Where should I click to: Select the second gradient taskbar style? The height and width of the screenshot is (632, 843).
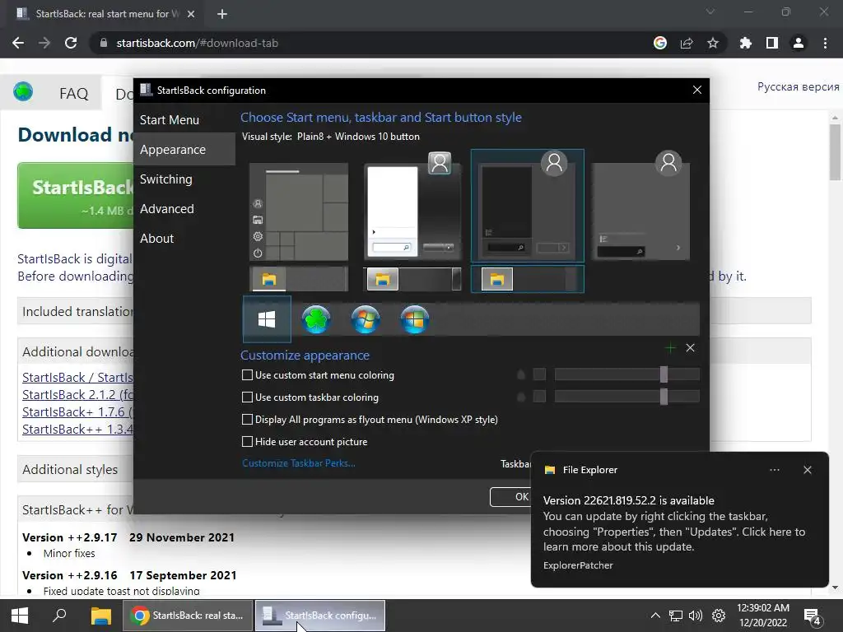click(413, 279)
